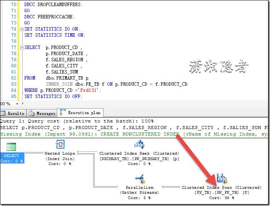Viewport: 270px width, 206px height.
Task: Click line number 76 in the gutter
Action: click(x=14, y=41)
